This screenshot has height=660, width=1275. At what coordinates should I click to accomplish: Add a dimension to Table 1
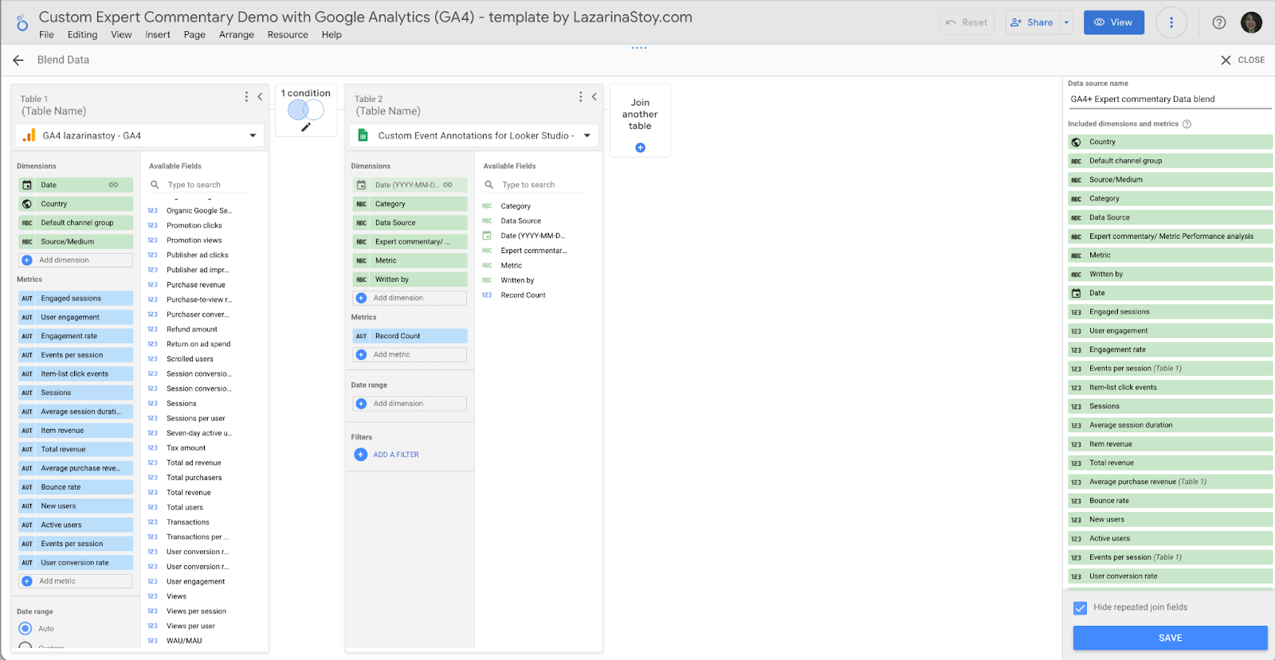coord(75,260)
